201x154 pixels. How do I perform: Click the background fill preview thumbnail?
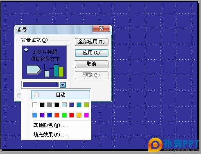click(44, 62)
